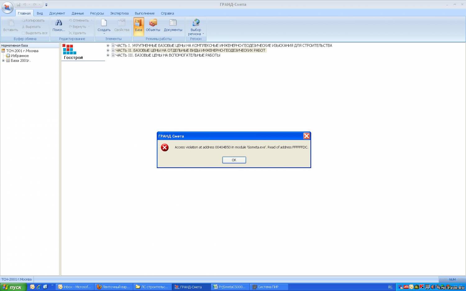Screen dimensions: 466x291
Task: Click the red error icon in the dialog
Action: pos(165,147)
